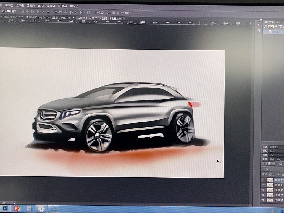Open the 样式 panel tab
This screenshot has height=213, width=284.
tap(272, 155)
